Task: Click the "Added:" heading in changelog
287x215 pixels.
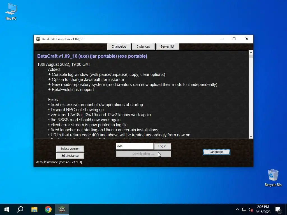Action: [x=54, y=69]
